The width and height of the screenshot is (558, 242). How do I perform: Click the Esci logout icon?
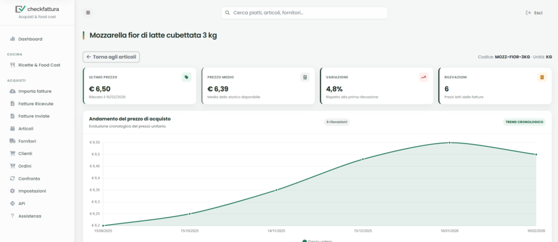coord(528,13)
